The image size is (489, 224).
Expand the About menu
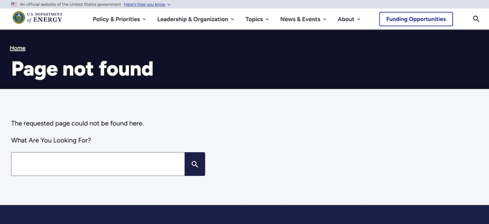(x=349, y=19)
